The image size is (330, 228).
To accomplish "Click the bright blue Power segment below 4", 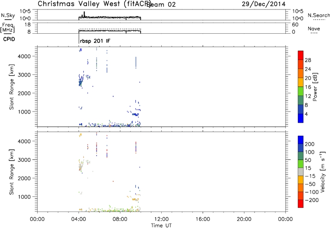I will [301, 118].
